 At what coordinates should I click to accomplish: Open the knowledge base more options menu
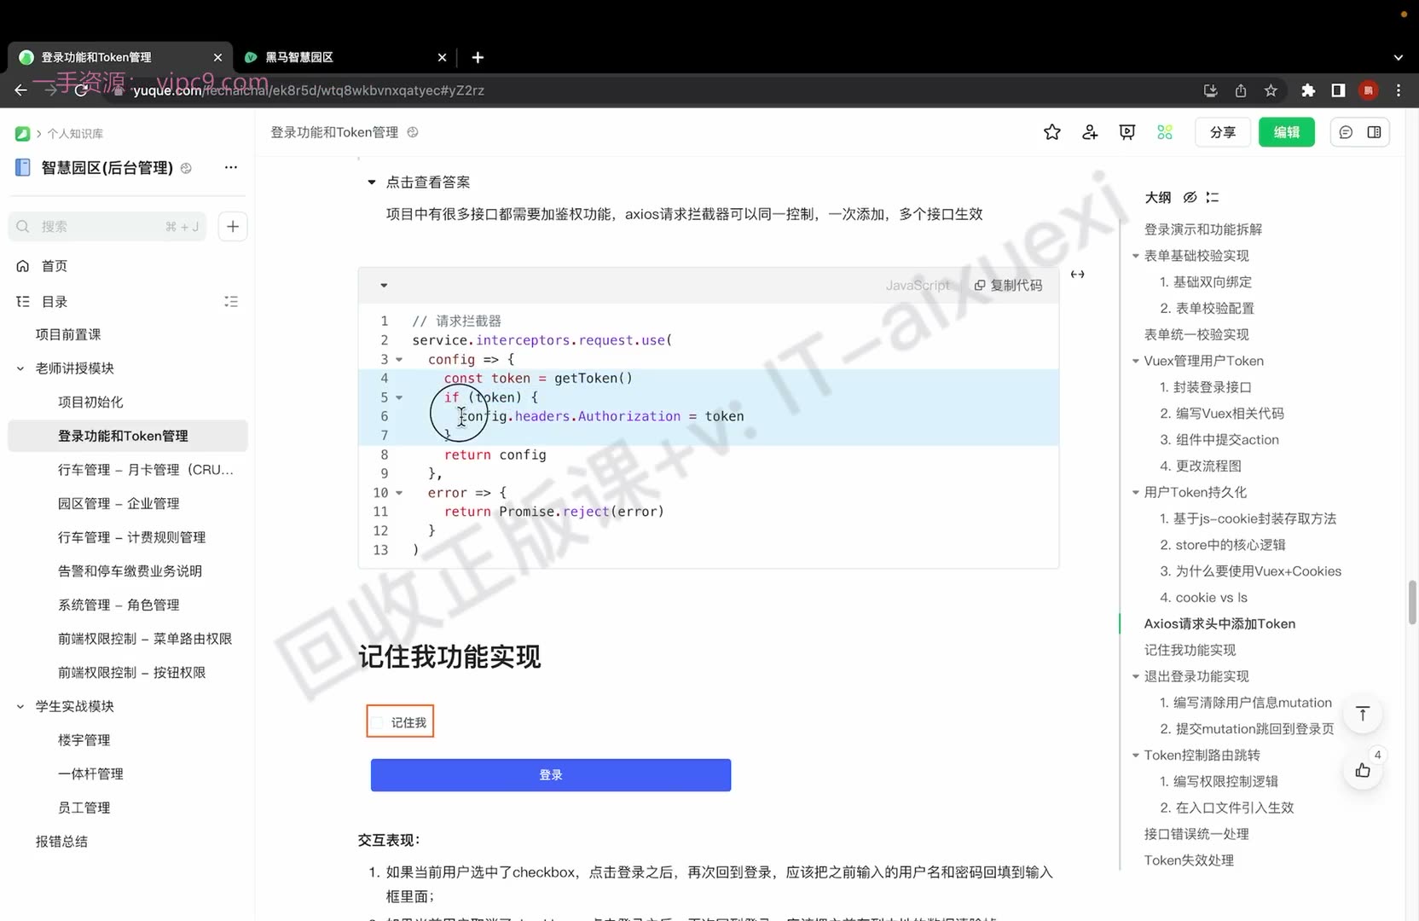[x=231, y=167]
